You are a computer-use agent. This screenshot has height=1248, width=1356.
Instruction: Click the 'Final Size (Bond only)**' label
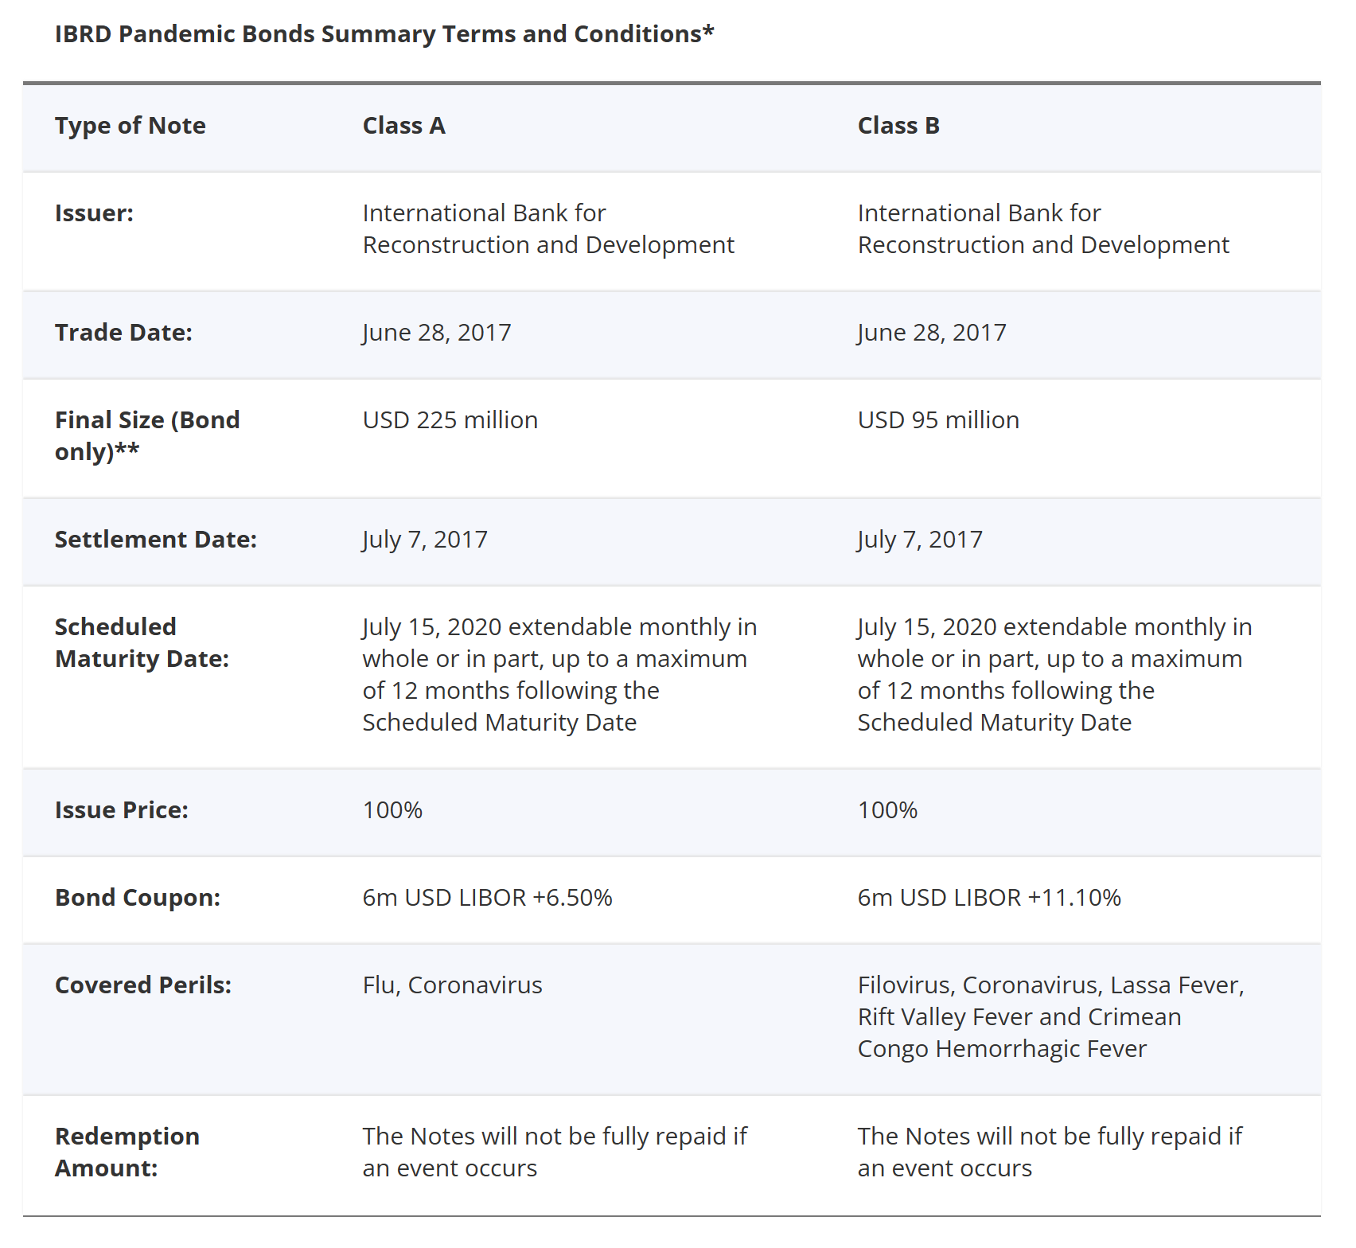point(147,436)
